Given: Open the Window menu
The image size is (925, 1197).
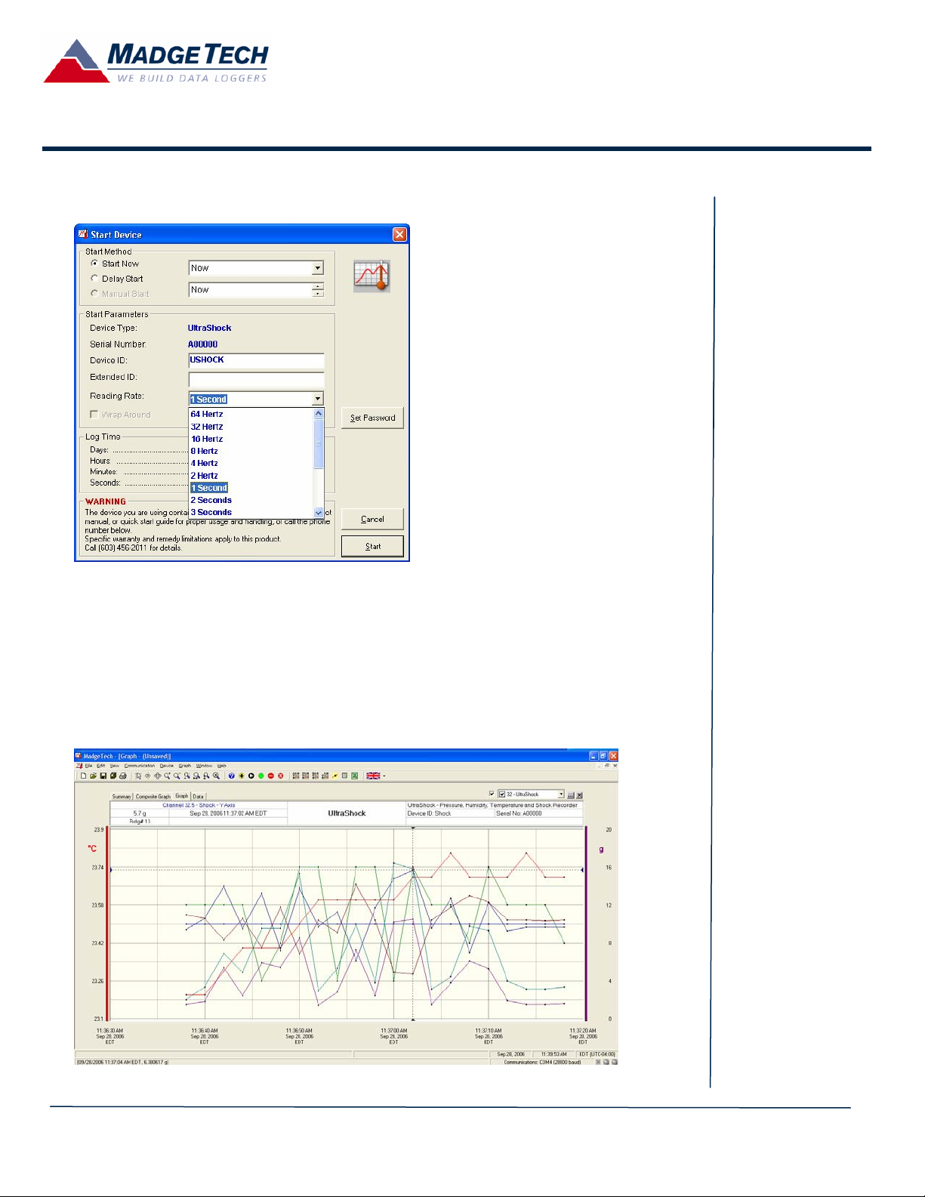Looking at the screenshot, I should (x=204, y=766).
